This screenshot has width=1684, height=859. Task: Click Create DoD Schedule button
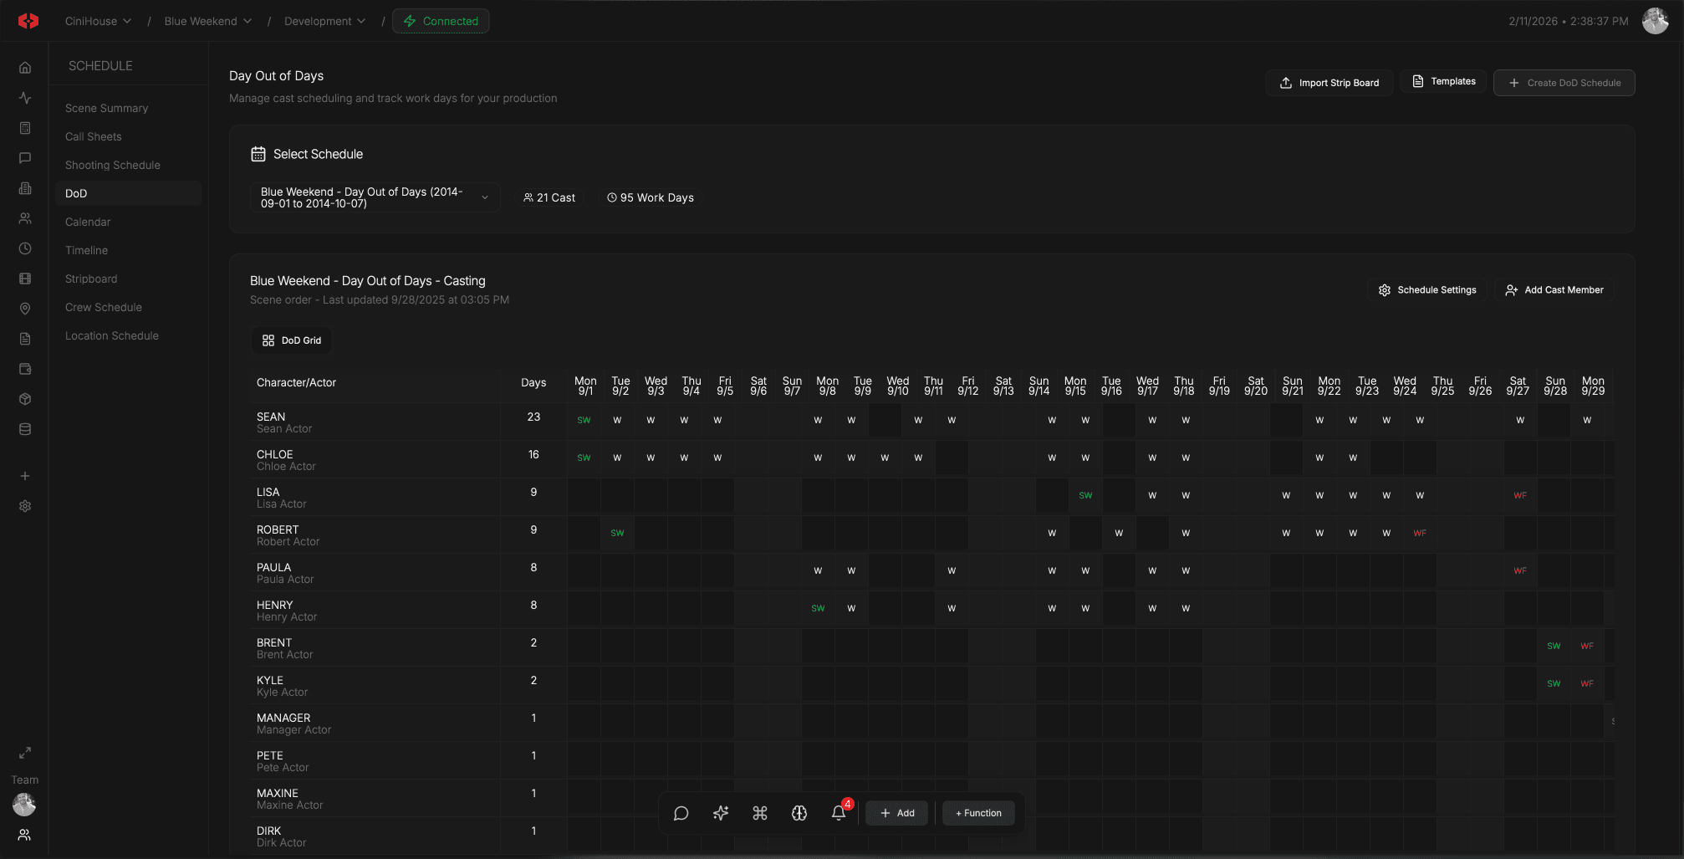pos(1564,83)
